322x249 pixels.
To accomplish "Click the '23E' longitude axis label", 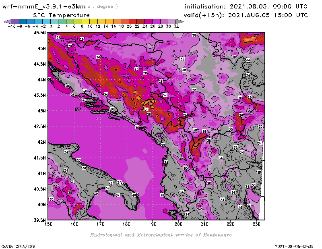I will pyautogui.click(x=256, y=224).
